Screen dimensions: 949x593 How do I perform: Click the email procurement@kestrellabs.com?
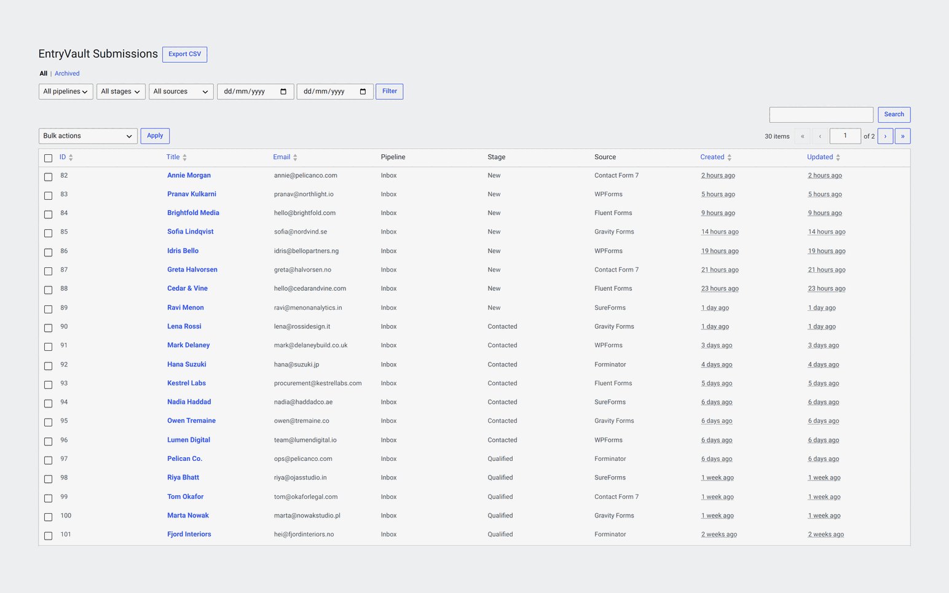click(x=318, y=383)
